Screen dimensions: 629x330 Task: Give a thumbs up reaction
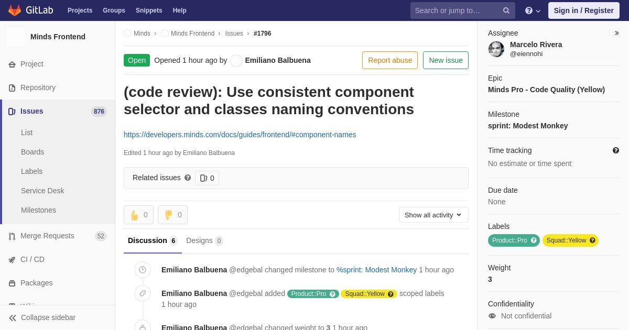click(x=138, y=215)
